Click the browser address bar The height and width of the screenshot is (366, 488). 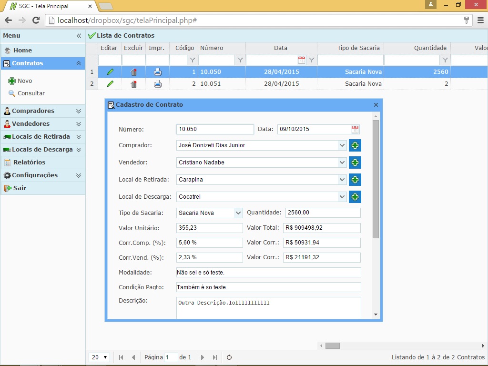point(258,20)
